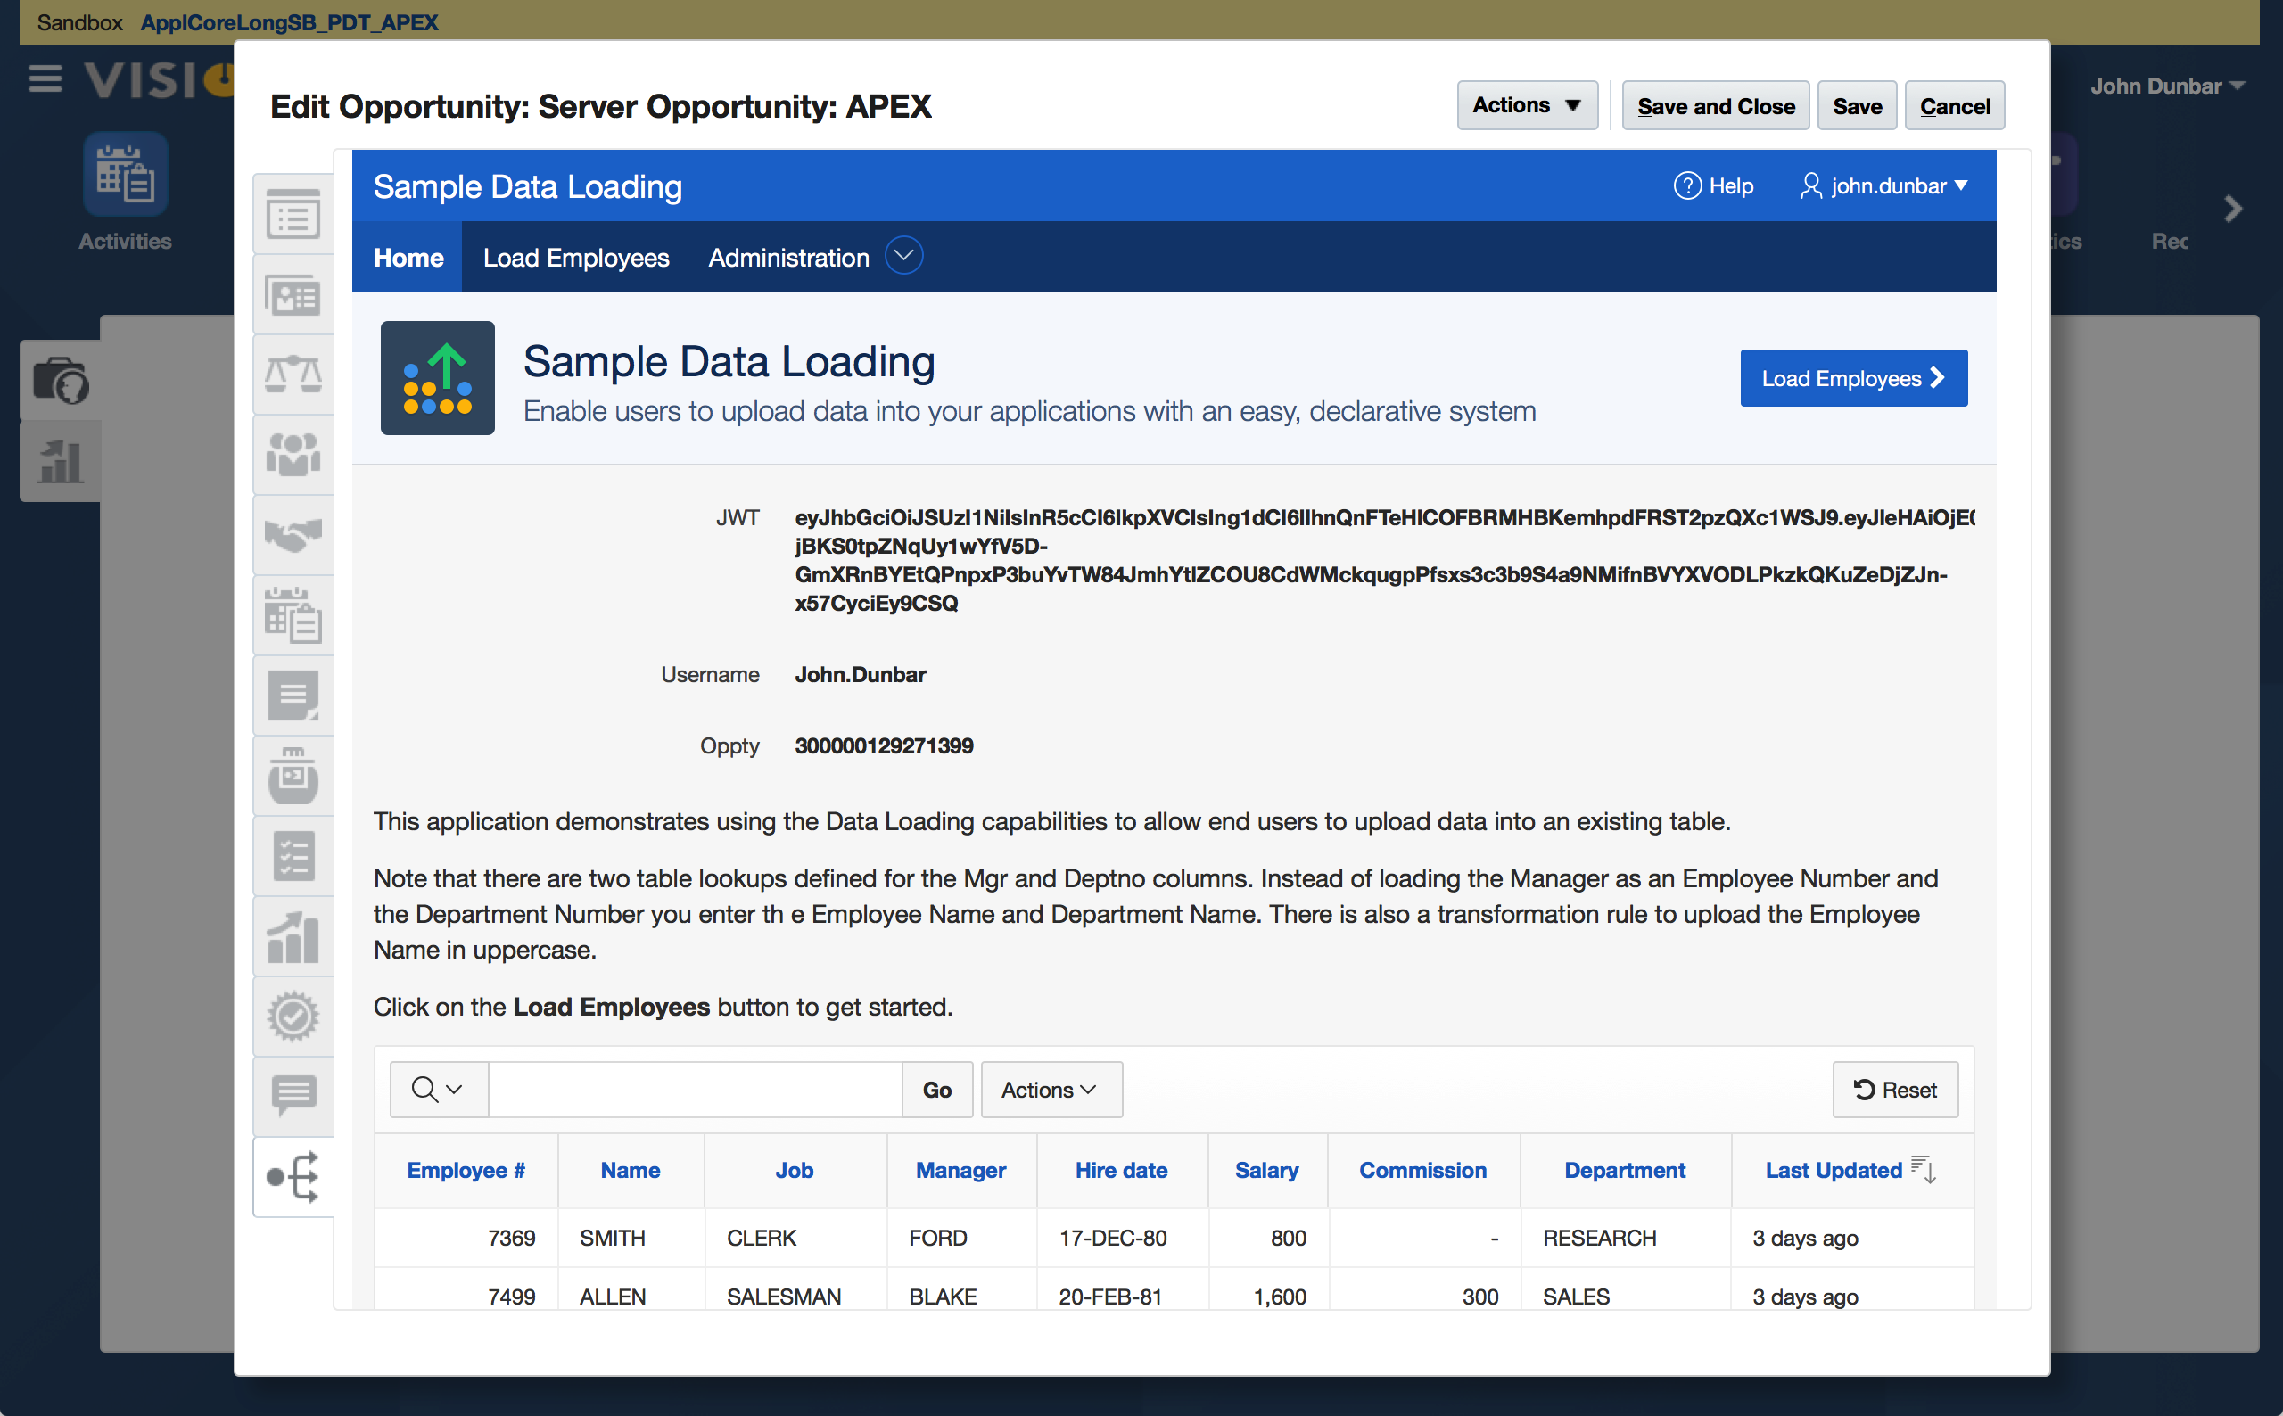Viewport: 2283px width, 1416px height.
Task: Click the Go search button
Action: [x=936, y=1089]
